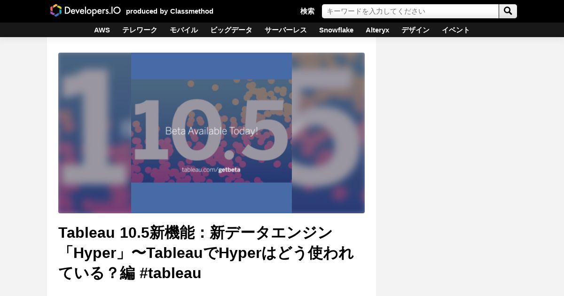Screen dimensions: 564x296
Task: Click the magnifier search button
Action: pos(508,11)
